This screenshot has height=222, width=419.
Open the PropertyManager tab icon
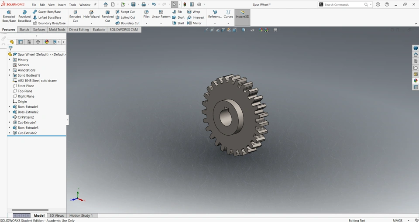pyautogui.click(x=21, y=42)
